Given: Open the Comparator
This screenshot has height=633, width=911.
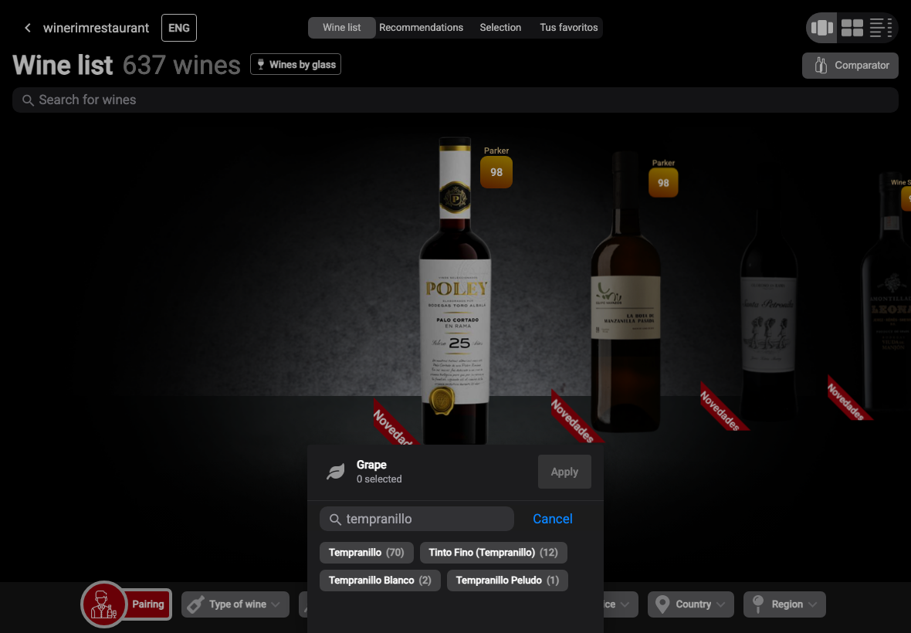Looking at the screenshot, I should tap(850, 66).
